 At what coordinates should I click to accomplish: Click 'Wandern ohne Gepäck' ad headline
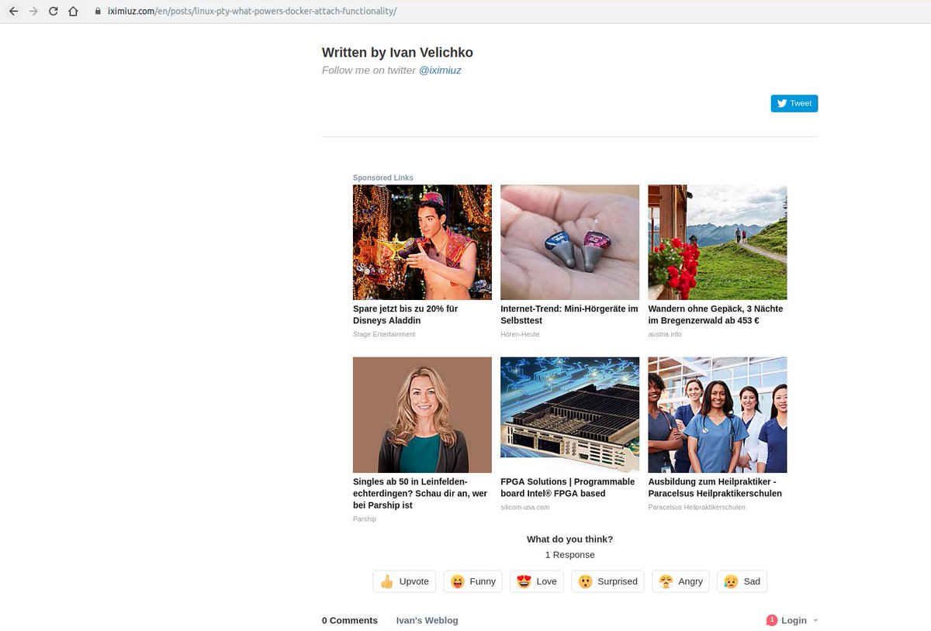click(x=715, y=315)
